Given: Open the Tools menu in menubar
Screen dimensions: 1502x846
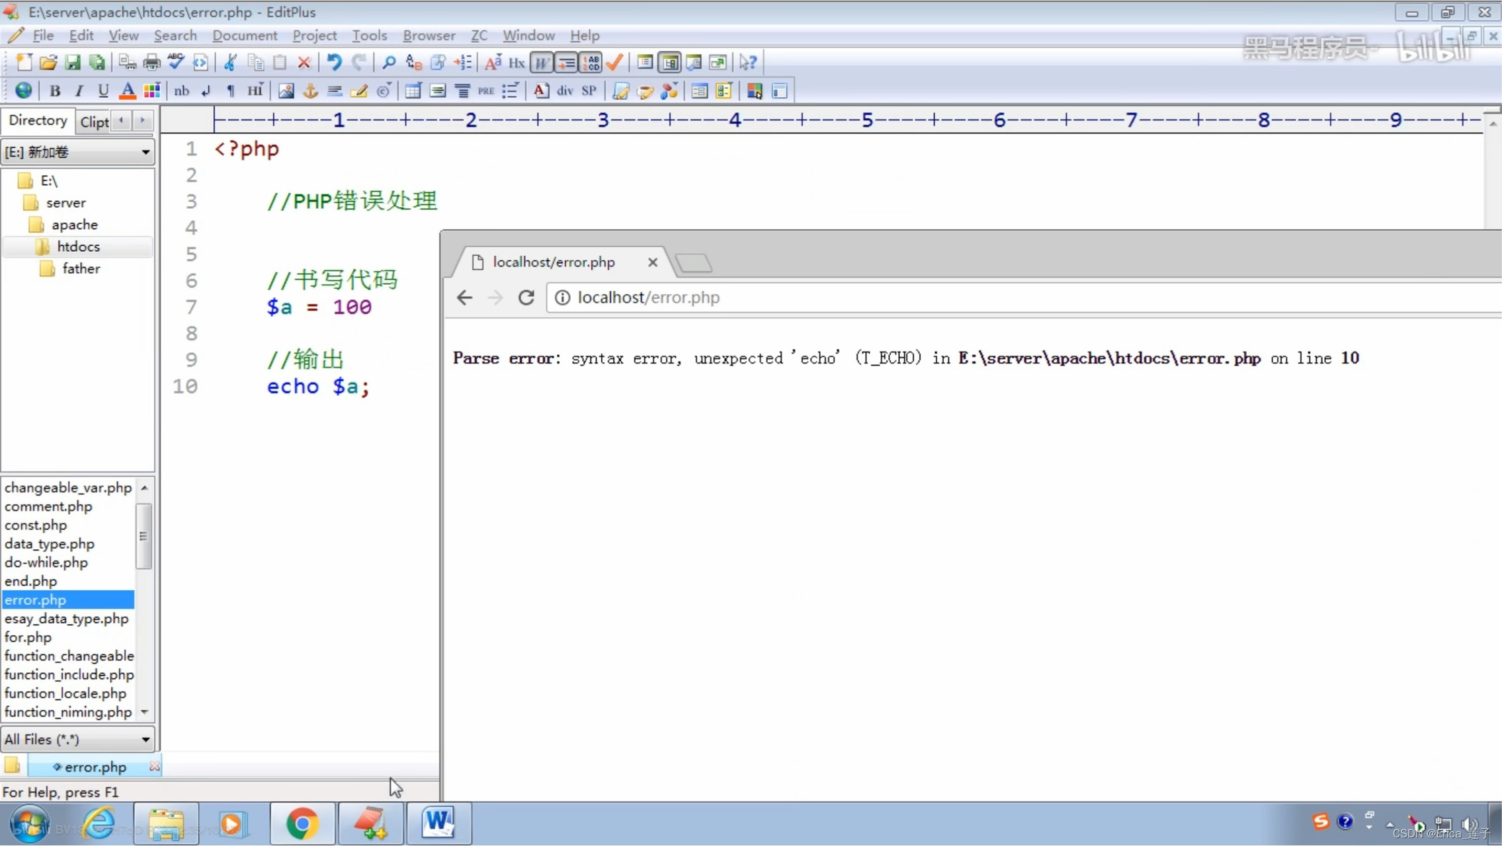Looking at the screenshot, I should pyautogui.click(x=368, y=35).
